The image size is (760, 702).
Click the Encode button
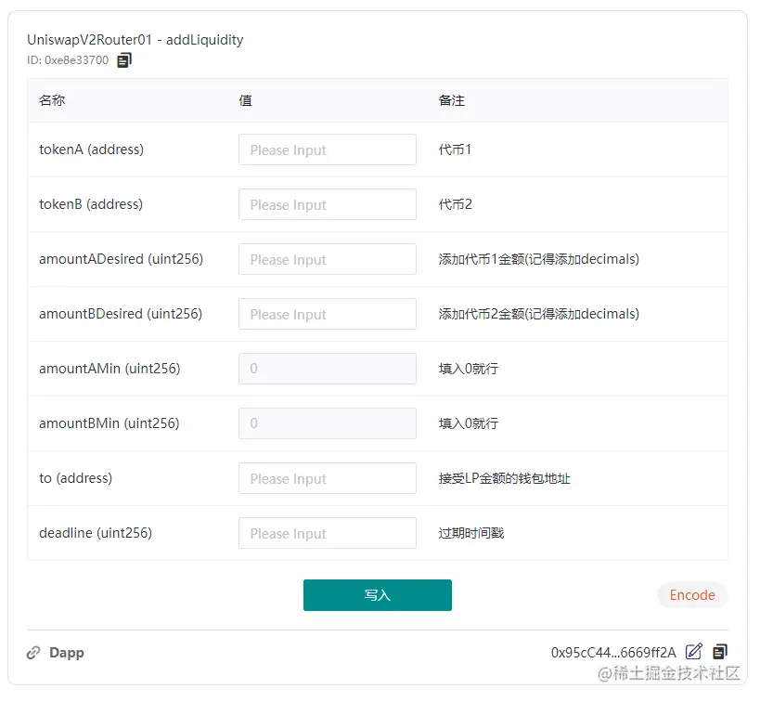click(x=691, y=595)
